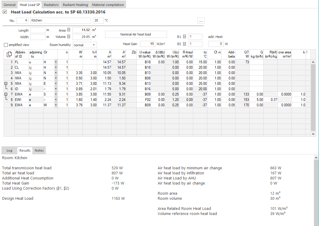Click the add. Heat field showing 0

click(216, 44)
